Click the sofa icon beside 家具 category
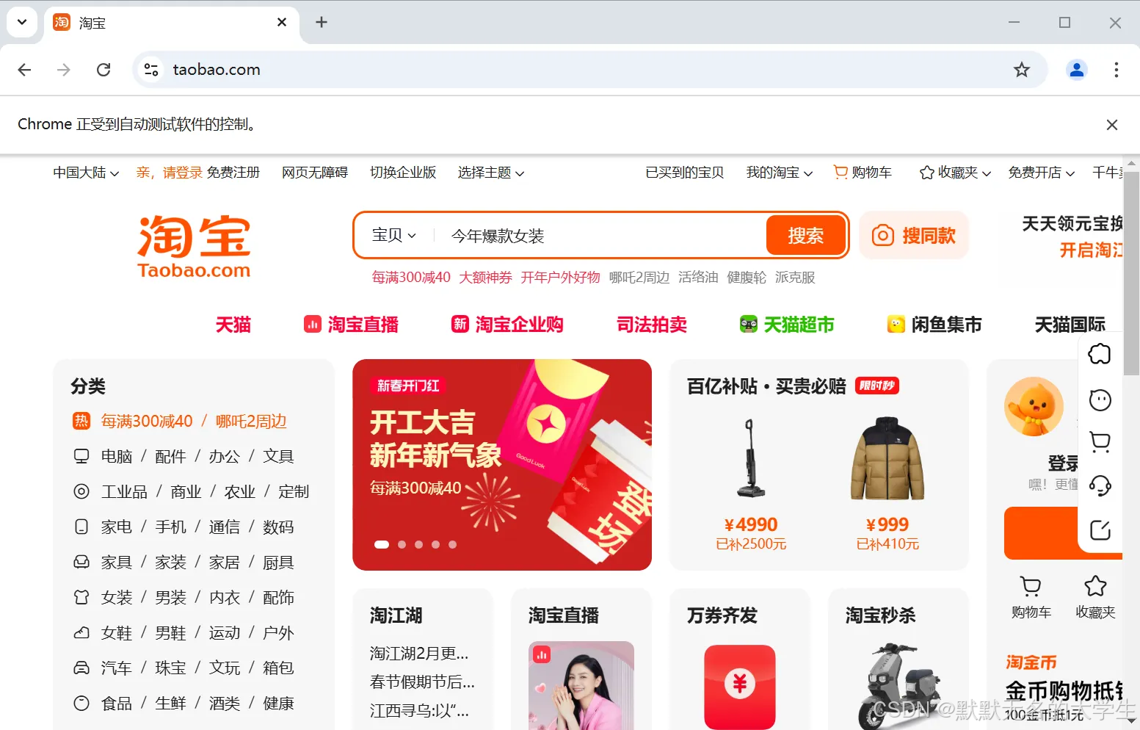This screenshot has height=730, width=1140. 81,562
